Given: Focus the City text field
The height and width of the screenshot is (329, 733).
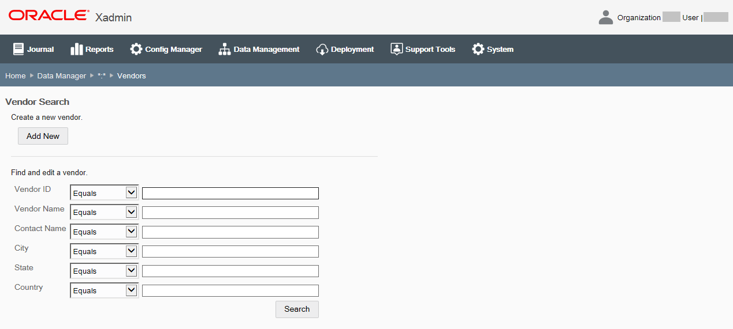Looking at the screenshot, I should click(230, 252).
